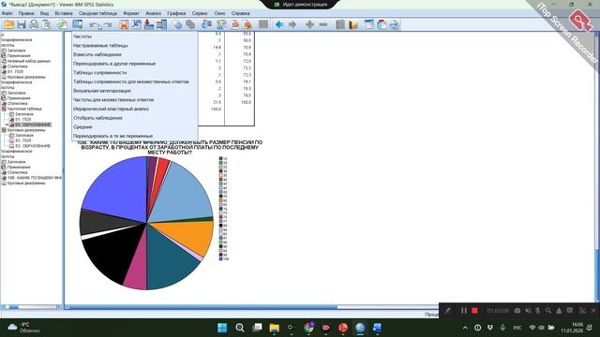Screen dimensions: 600x337
Task: Click the Undo arrow in toolbar
Action: click(x=94, y=25)
